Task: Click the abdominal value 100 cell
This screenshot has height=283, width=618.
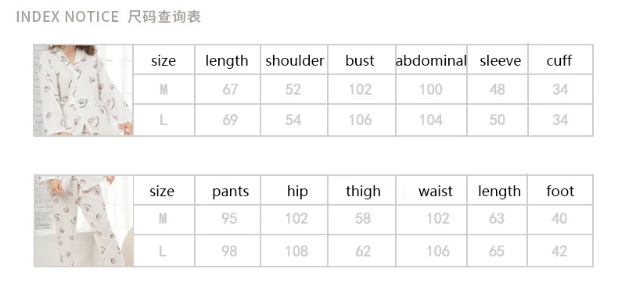Action: pyautogui.click(x=432, y=89)
